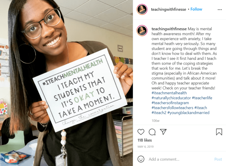Open comments with the speech bubble icon

point(152,132)
